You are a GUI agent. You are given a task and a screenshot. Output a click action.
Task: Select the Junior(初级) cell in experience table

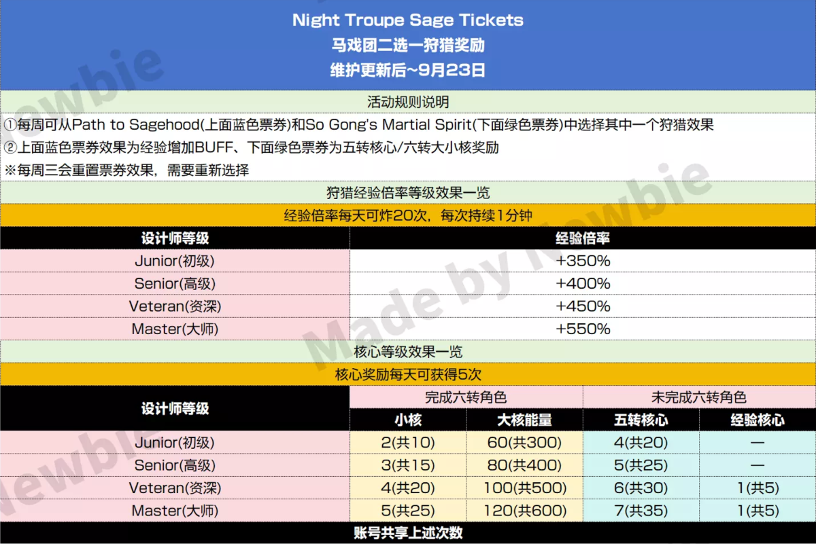pyautogui.click(x=175, y=261)
